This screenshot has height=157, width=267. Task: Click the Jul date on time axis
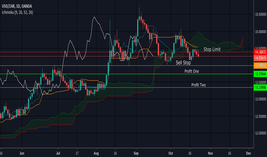pyautogui.click(x=58, y=153)
